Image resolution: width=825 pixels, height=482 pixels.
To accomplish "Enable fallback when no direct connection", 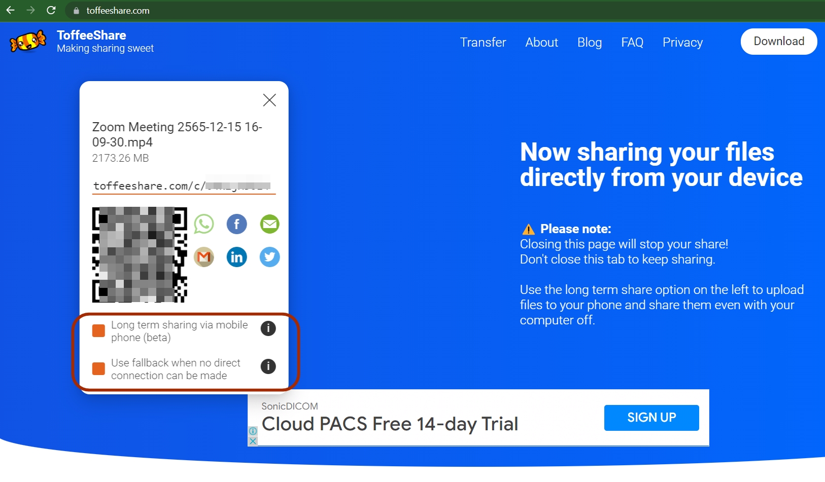I will click(x=98, y=368).
